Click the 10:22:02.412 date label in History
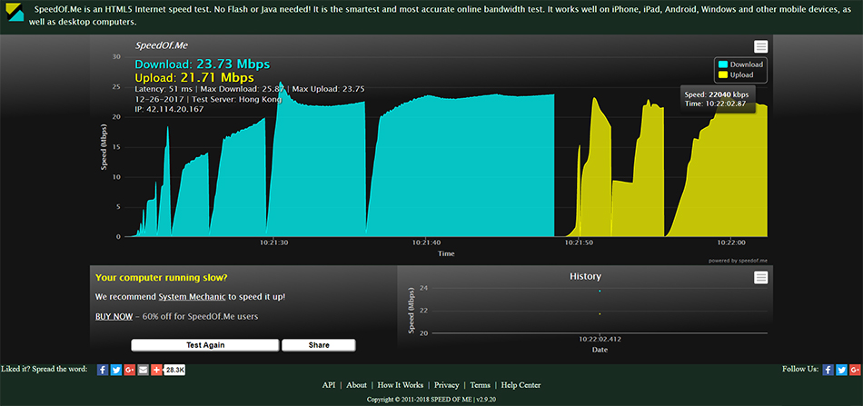863x406 pixels. [x=600, y=340]
